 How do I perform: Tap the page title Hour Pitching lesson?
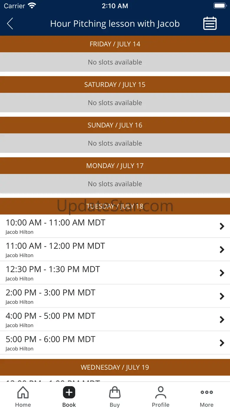[115, 24]
